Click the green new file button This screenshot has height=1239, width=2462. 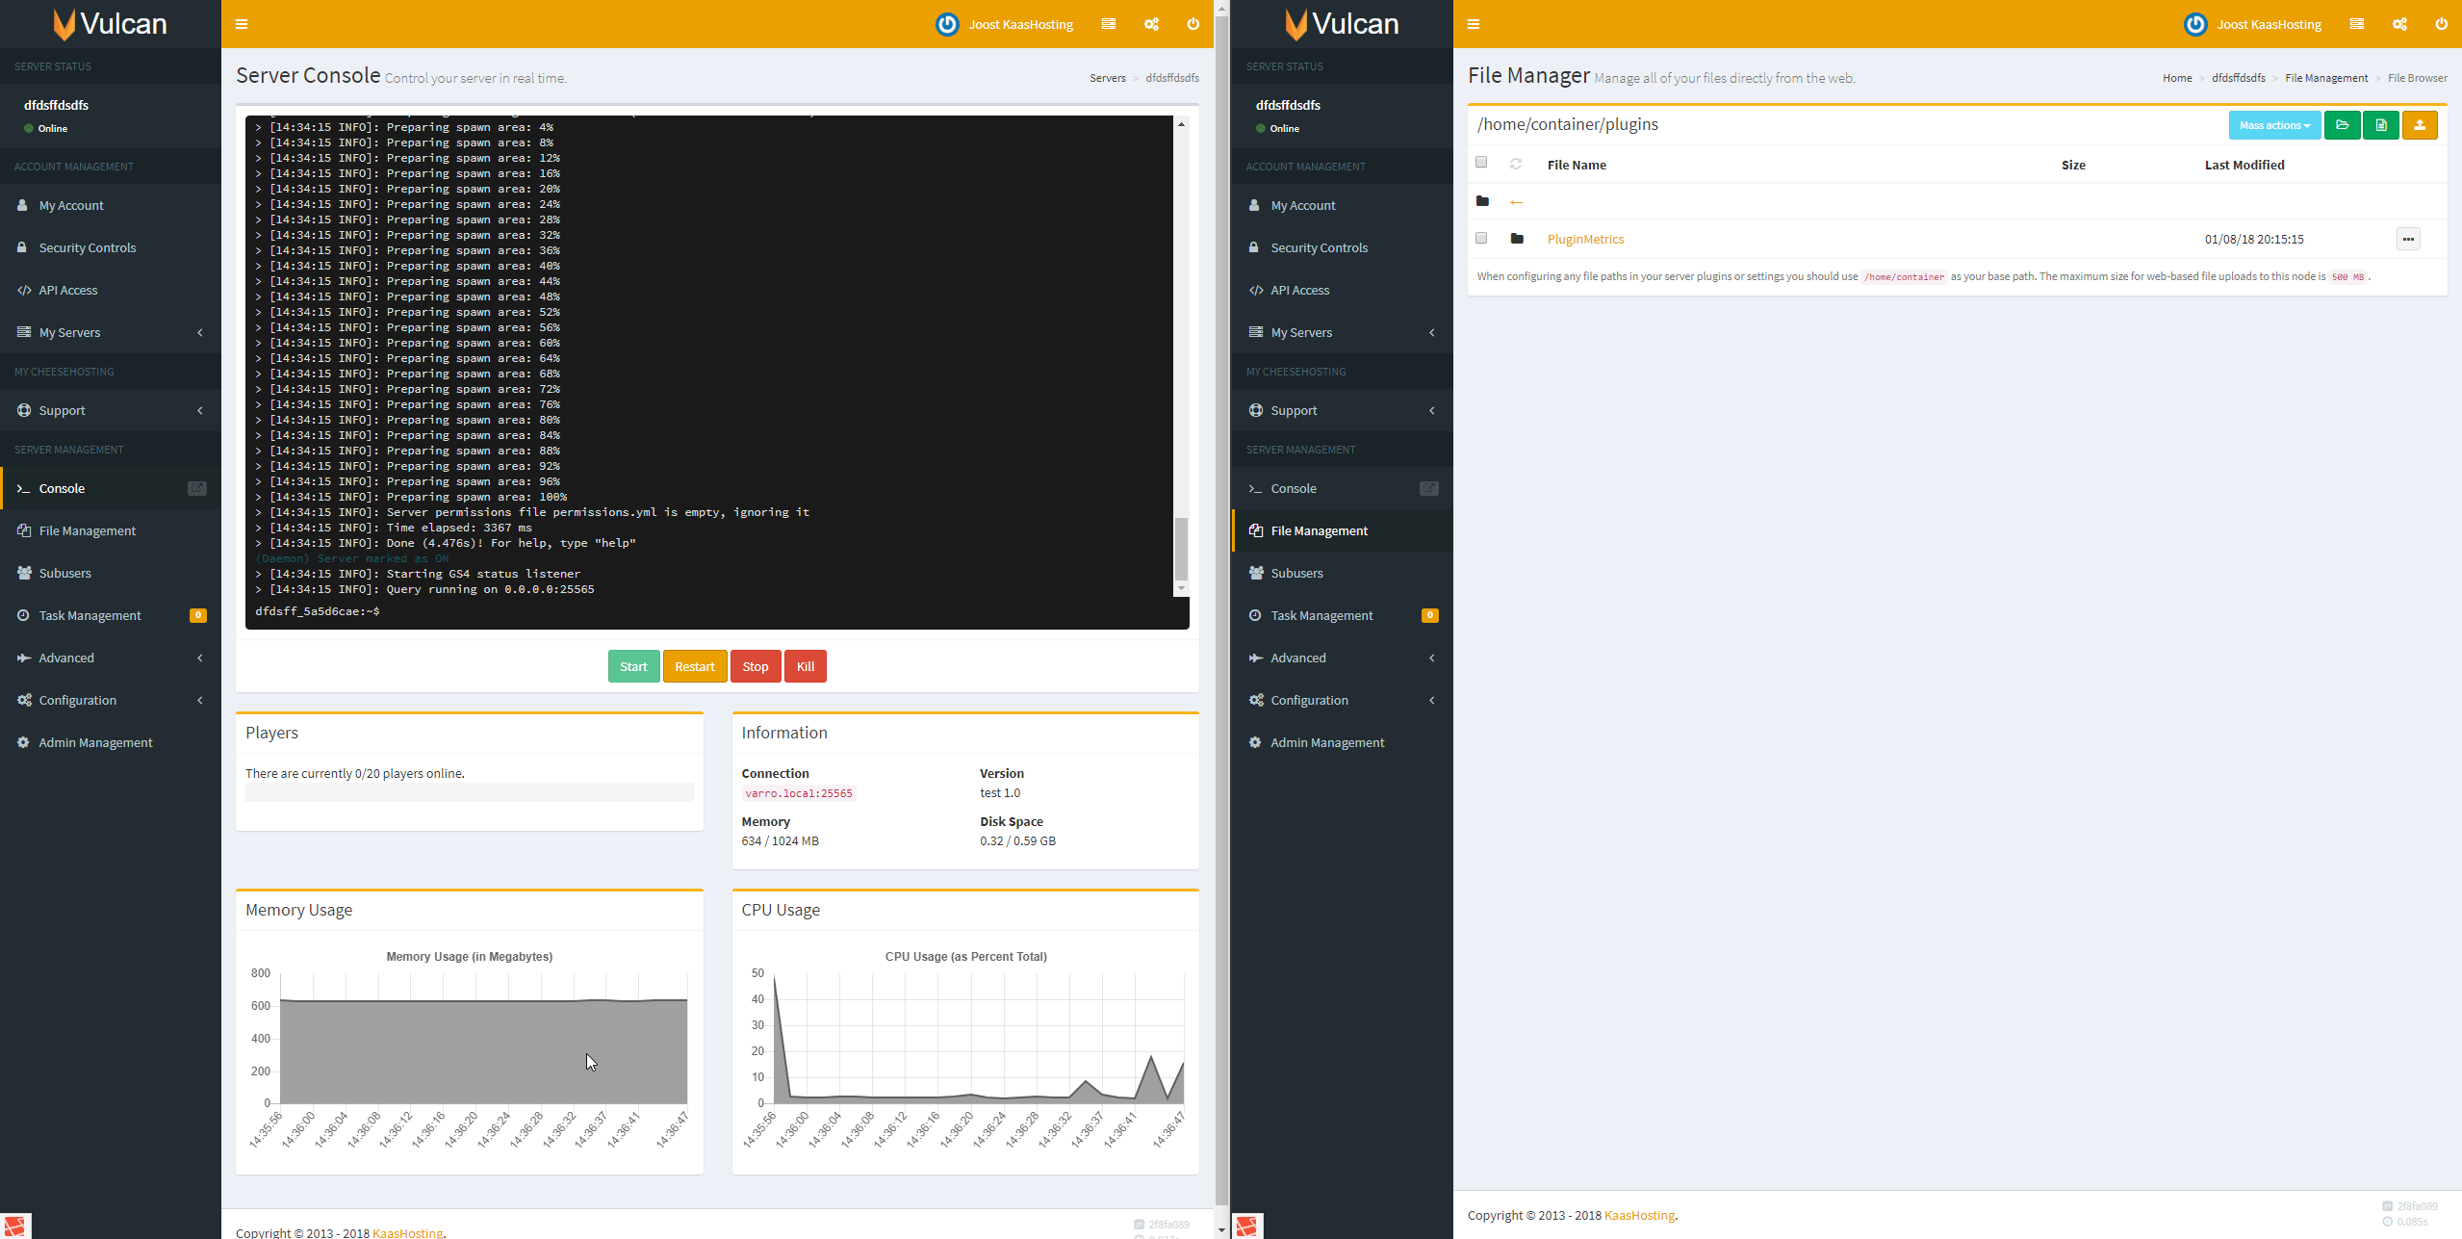(2380, 125)
